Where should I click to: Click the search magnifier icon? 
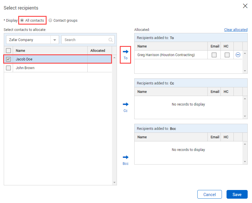pos(111,40)
